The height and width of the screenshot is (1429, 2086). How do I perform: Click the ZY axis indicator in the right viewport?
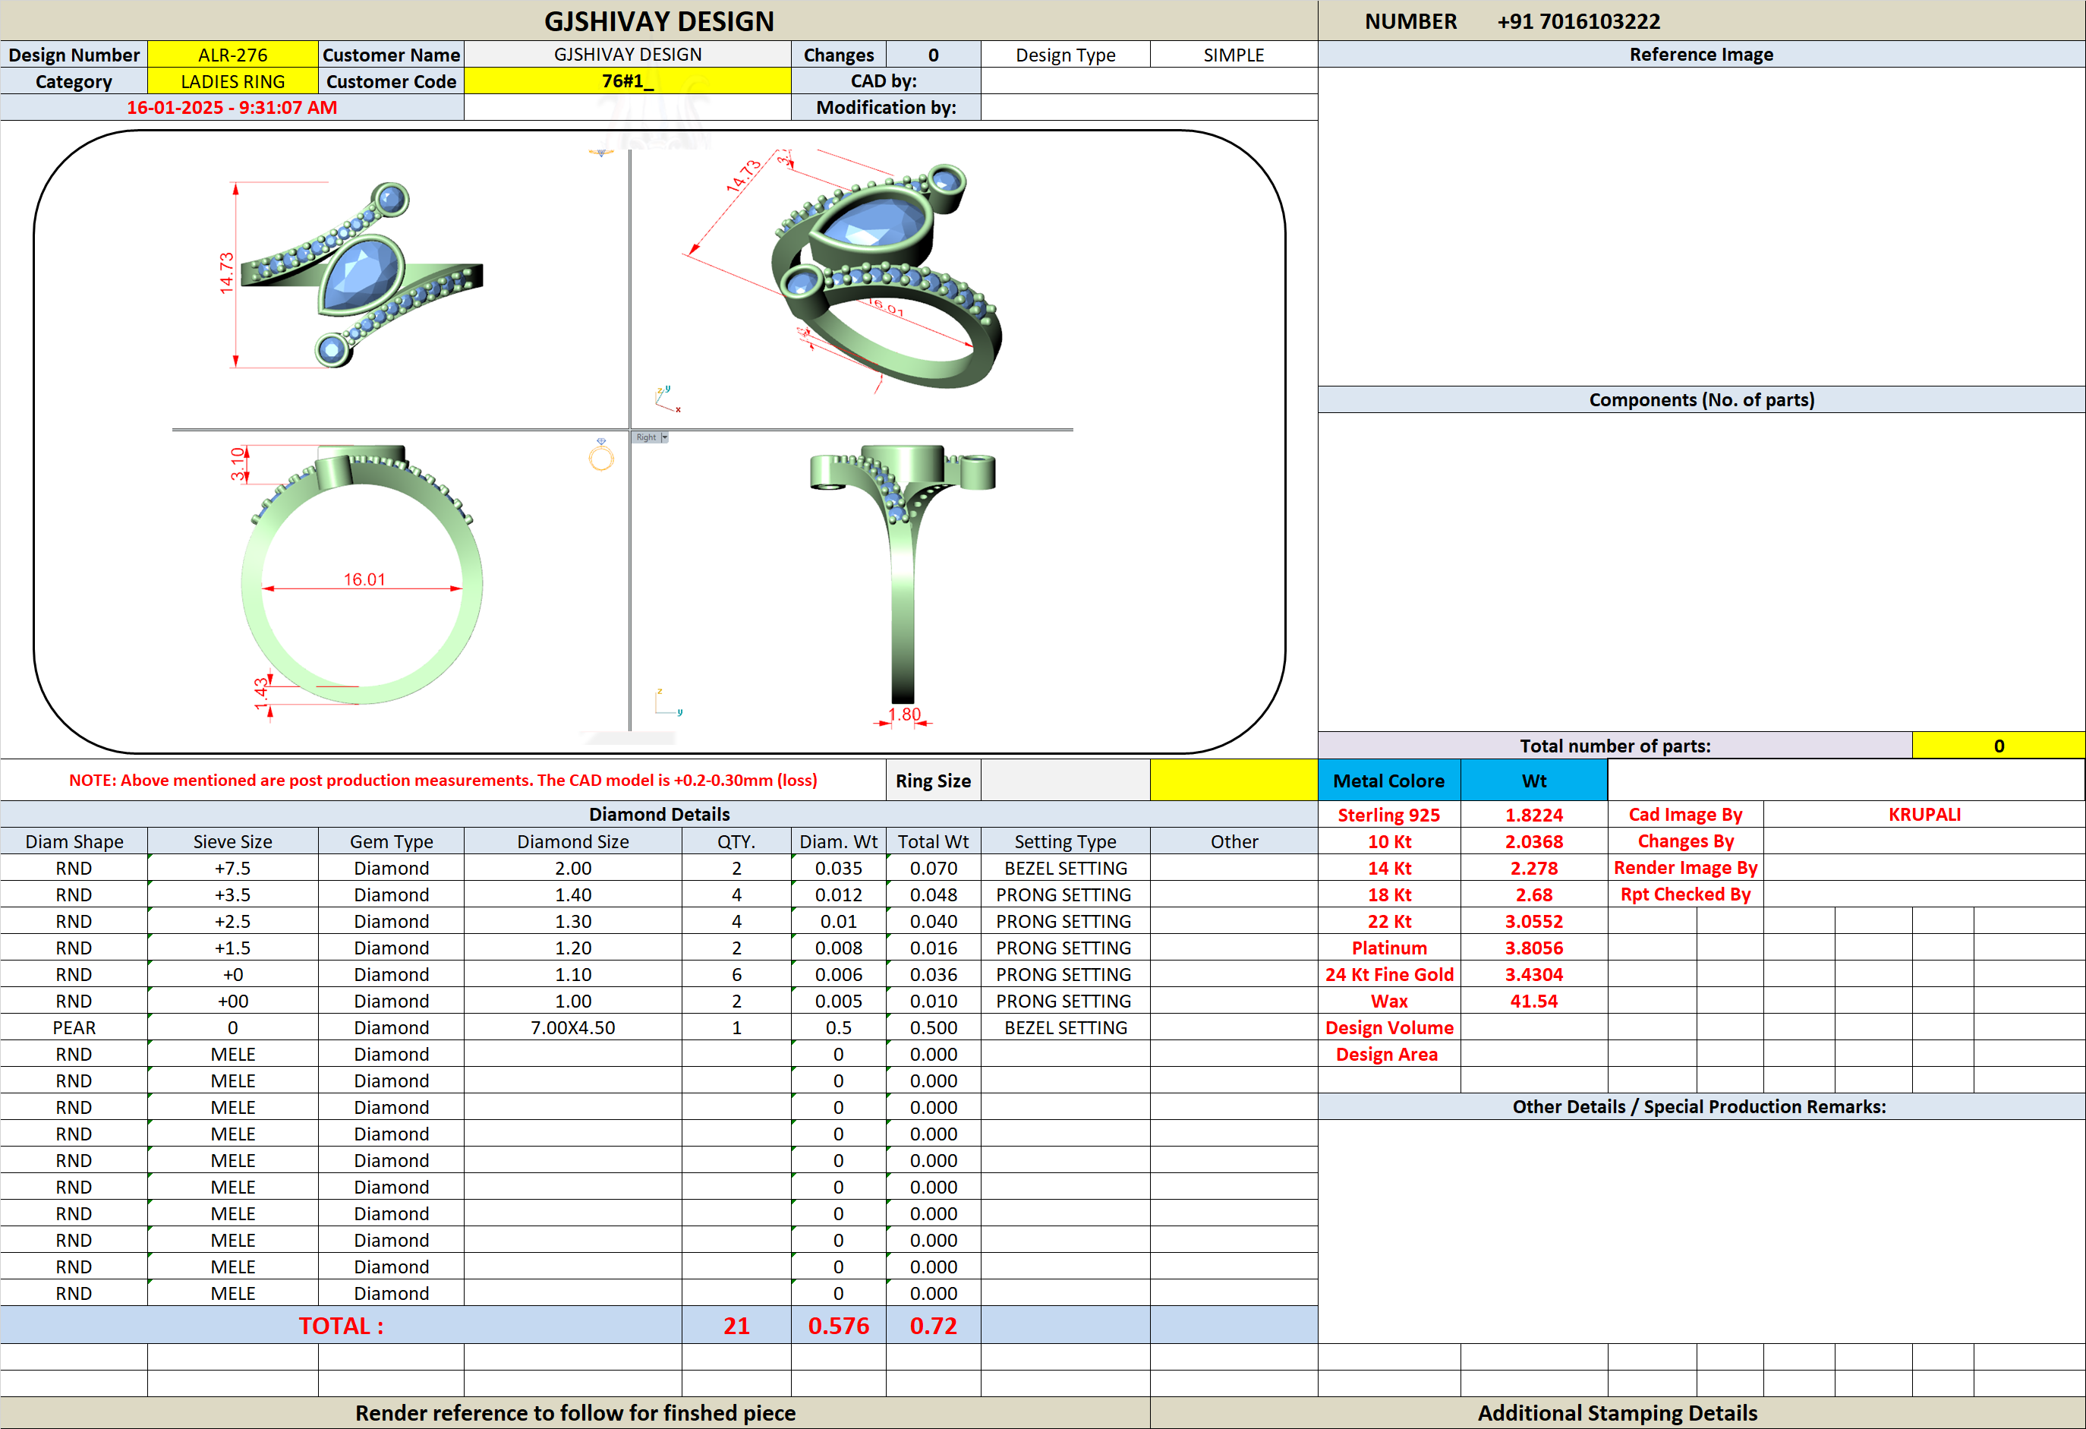pyautogui.click(x=669, y=702)
